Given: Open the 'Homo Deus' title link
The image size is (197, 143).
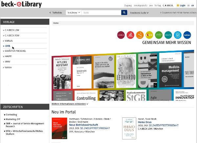Looking at the screenshot, I should click(x=144, y=122).
